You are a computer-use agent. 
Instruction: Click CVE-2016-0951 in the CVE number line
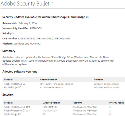point(26,39)
